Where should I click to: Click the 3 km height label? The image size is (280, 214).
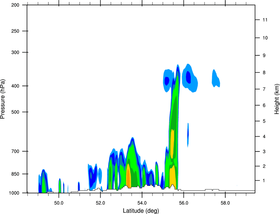[x=264, y=151]
